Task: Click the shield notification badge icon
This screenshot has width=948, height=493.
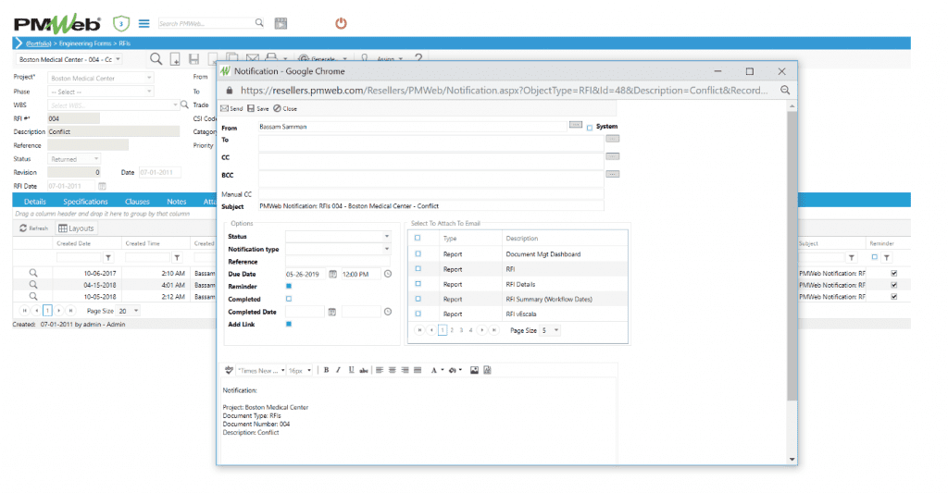Action: coord(121,23)
